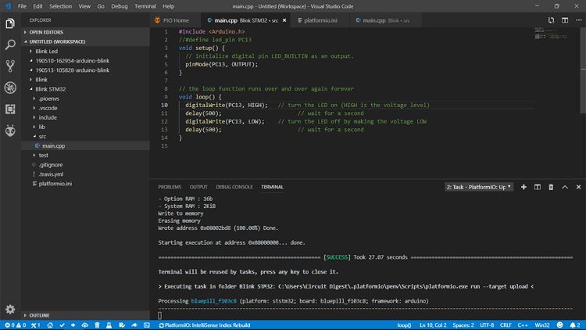Expand the .pioenvs folder
Viewport: 586px width, 330px height.
point(86,99)
